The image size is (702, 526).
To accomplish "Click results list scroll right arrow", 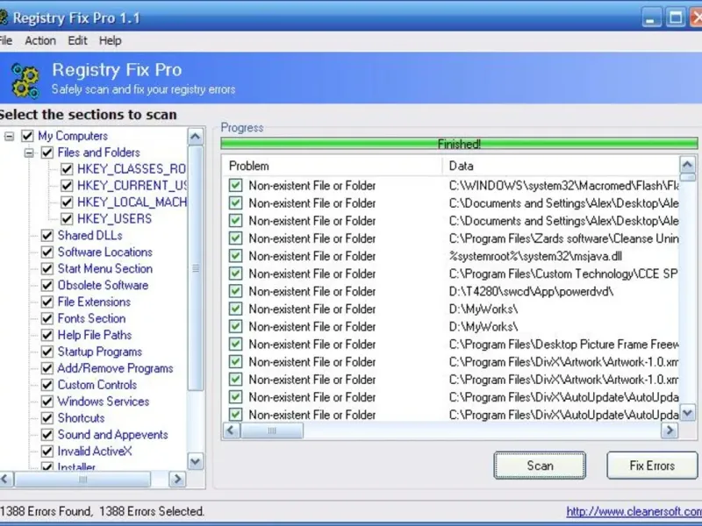I will 670,430.
